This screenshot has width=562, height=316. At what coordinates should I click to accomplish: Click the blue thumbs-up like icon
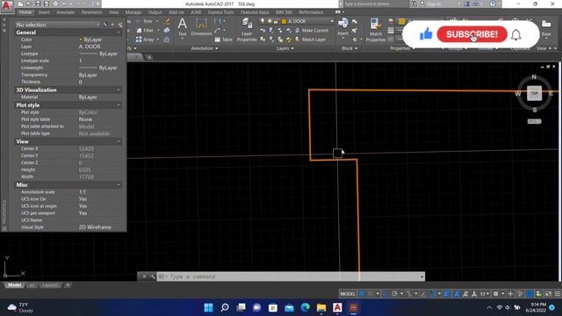tap(426, 34)
